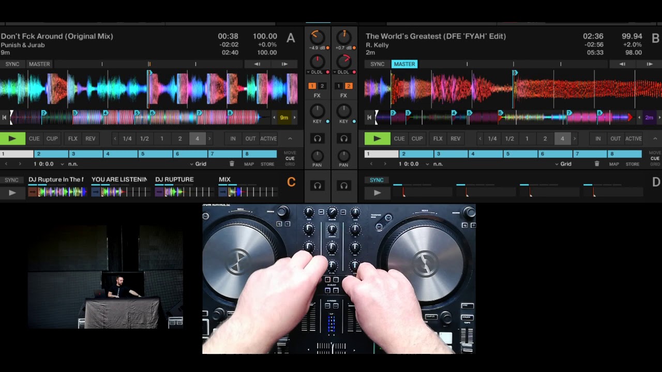This screenshot has height=372, width=662.
Task: Increase loop size range on Deck A
Action: 209,138
